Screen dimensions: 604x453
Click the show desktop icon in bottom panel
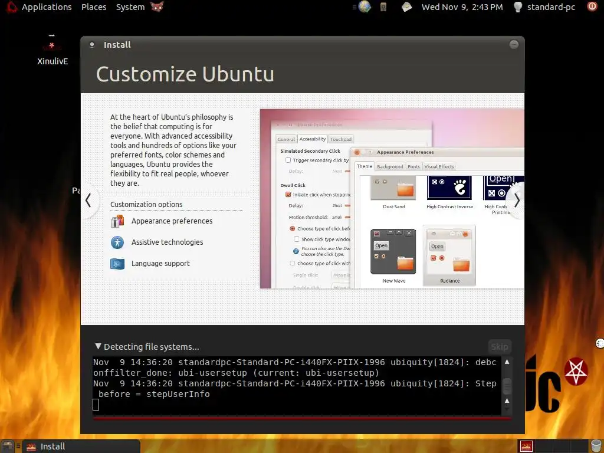point(8,447)
